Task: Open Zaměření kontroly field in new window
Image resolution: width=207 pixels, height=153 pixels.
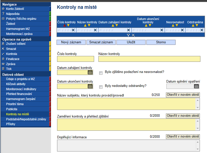Action: coord(183,116)
